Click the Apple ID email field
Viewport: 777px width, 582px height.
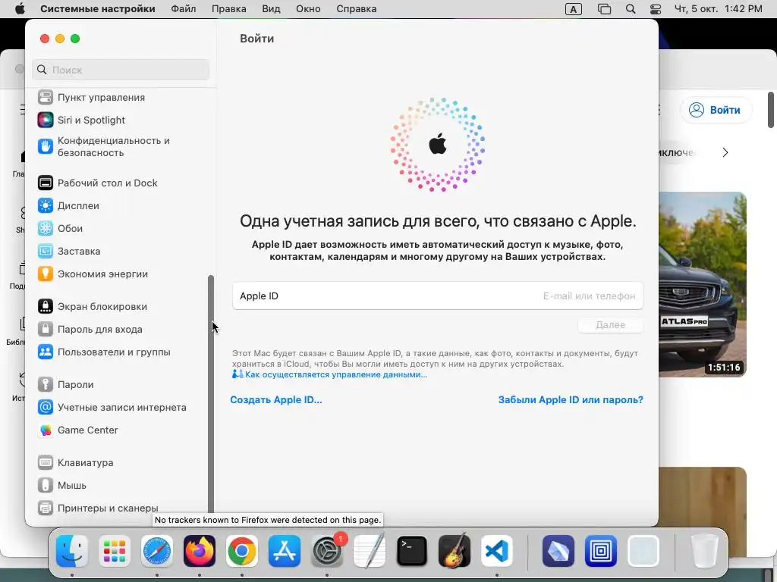coord(438,296)
